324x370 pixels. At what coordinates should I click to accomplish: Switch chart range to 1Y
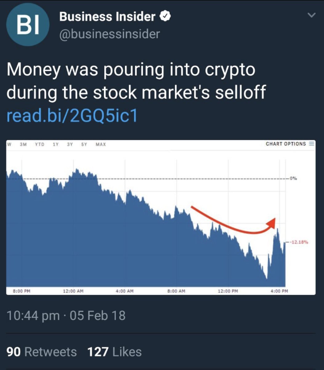tap(55, 144)
